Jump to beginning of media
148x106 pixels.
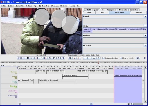[x=19, y=58]
